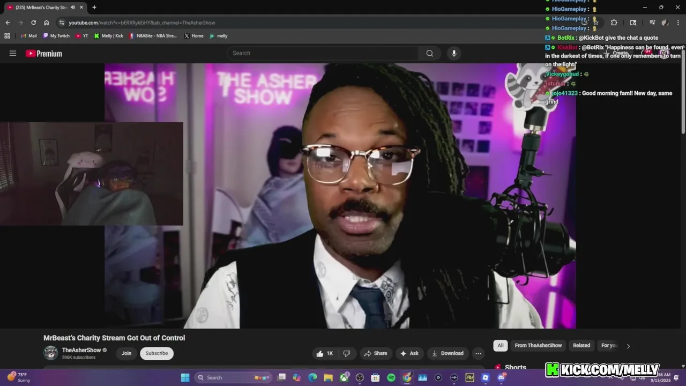Image resolution: width=686 pixels, height=386 pixels.
Task: Open the YouTube hamburger guide menu
Action: coord(13,53)
